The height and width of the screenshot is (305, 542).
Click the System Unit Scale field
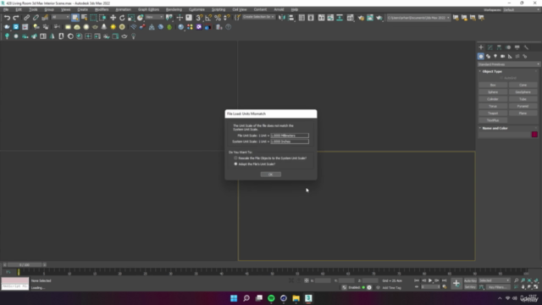coord(290,141)
